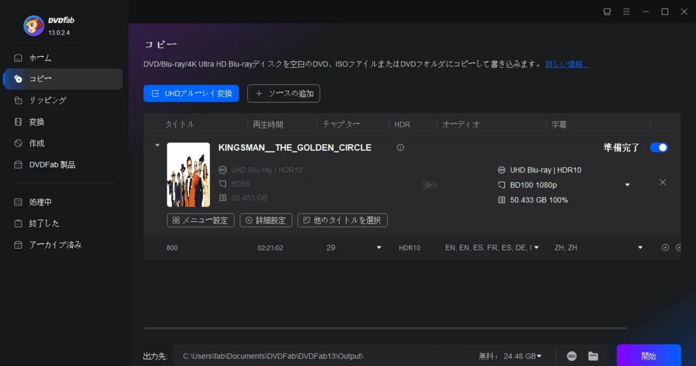Click the 開始 start button

click(649, 356)
